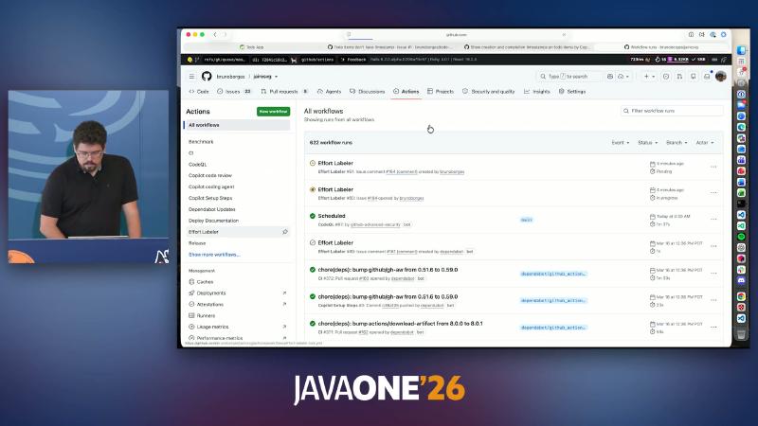758x426 pixels.
Task: Select Copilot code review workflow
Action: coord(210,175)
